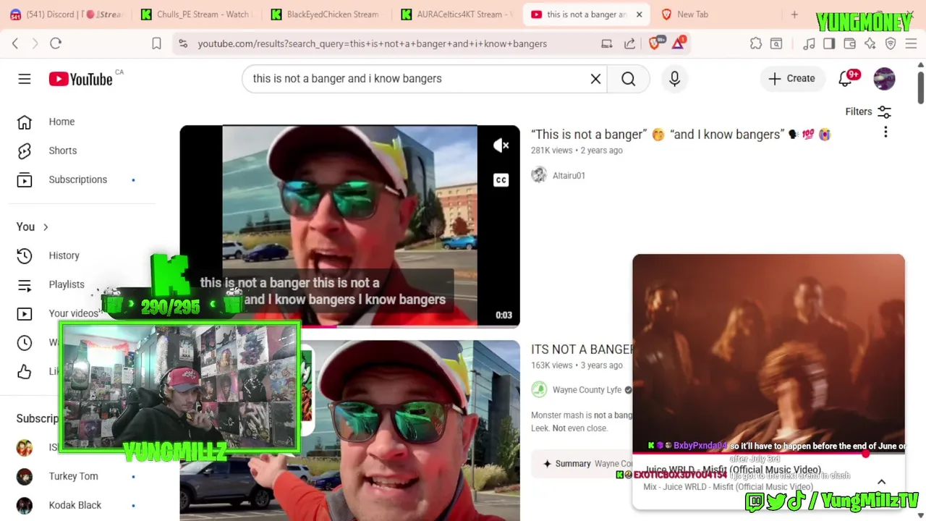
Task: Open a new tab with plus button
Action: coord(794,14)
